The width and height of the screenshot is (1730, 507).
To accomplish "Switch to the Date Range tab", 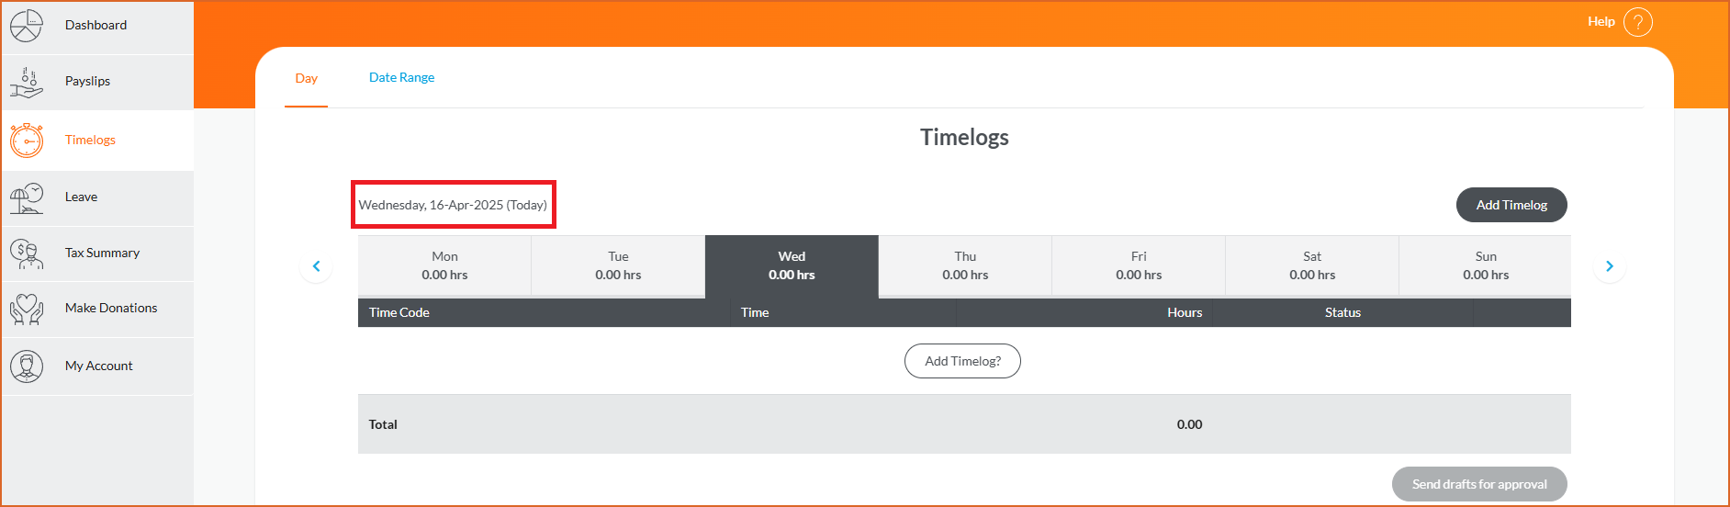I will (x=401, y=77).
